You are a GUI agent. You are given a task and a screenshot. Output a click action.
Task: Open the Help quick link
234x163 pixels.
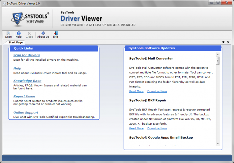pyautogui.click(x=17, y=68)
